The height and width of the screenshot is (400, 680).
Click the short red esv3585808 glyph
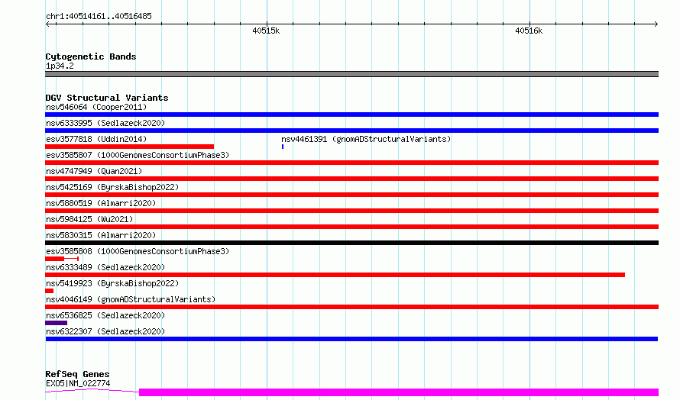62,259
